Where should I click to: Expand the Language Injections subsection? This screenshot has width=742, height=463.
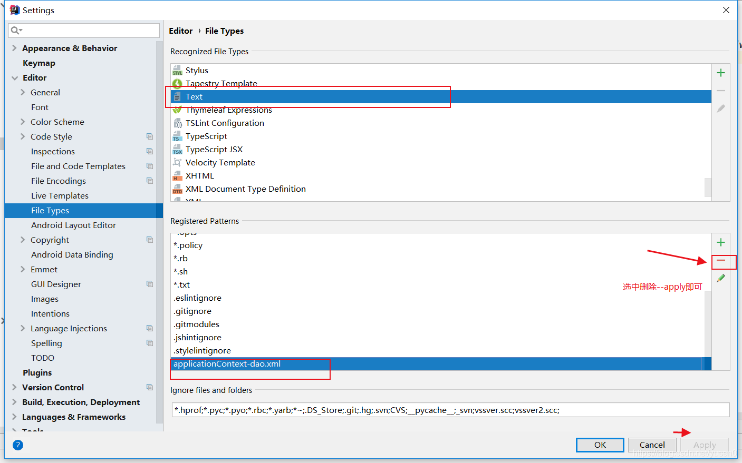(23, 328)
